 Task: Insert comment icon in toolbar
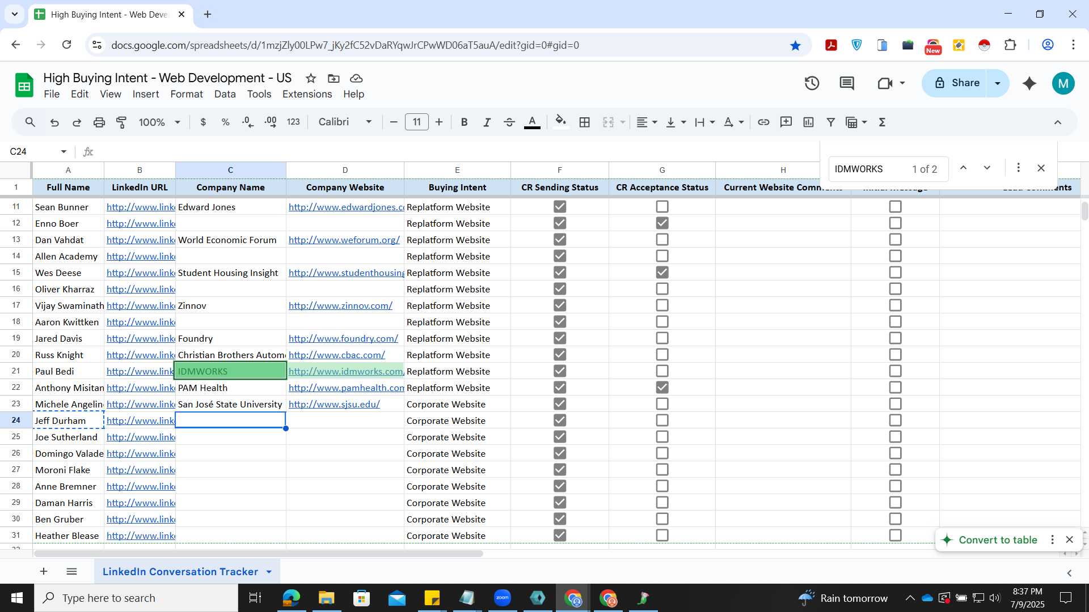click(786, 122)
